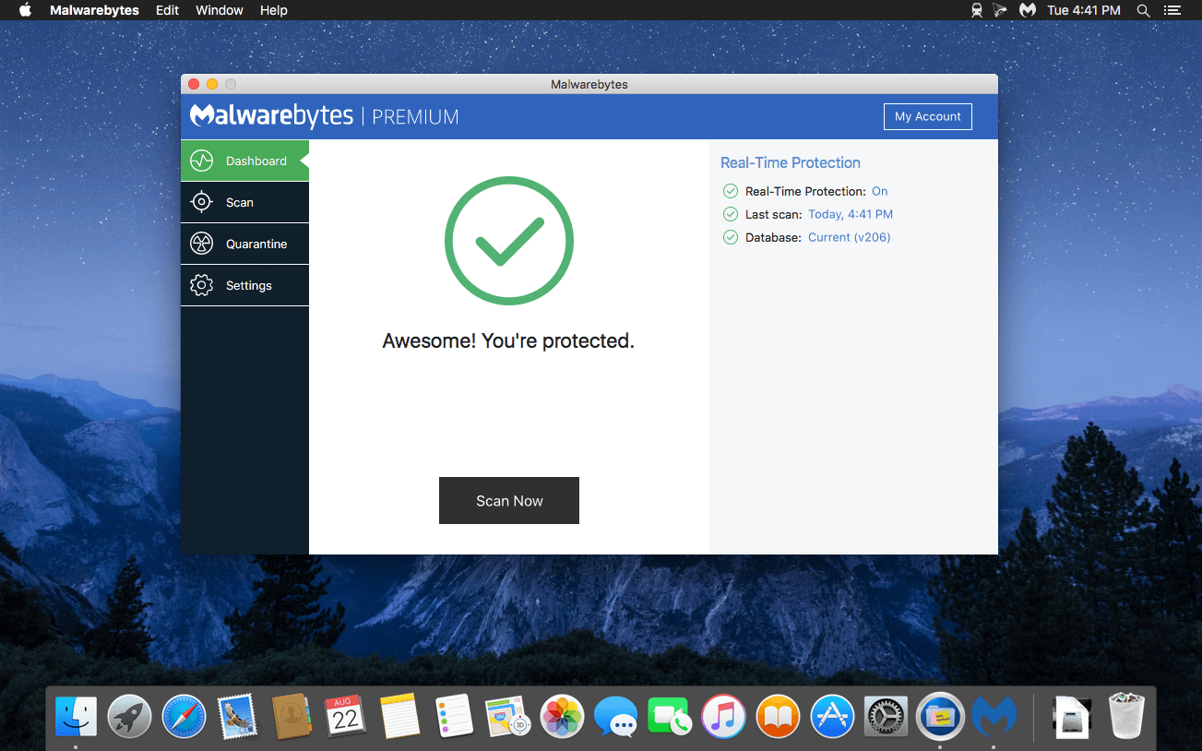Screen dimensions: 1202x751
Task: Click the 'Database:' label
Action: (773, 237)
